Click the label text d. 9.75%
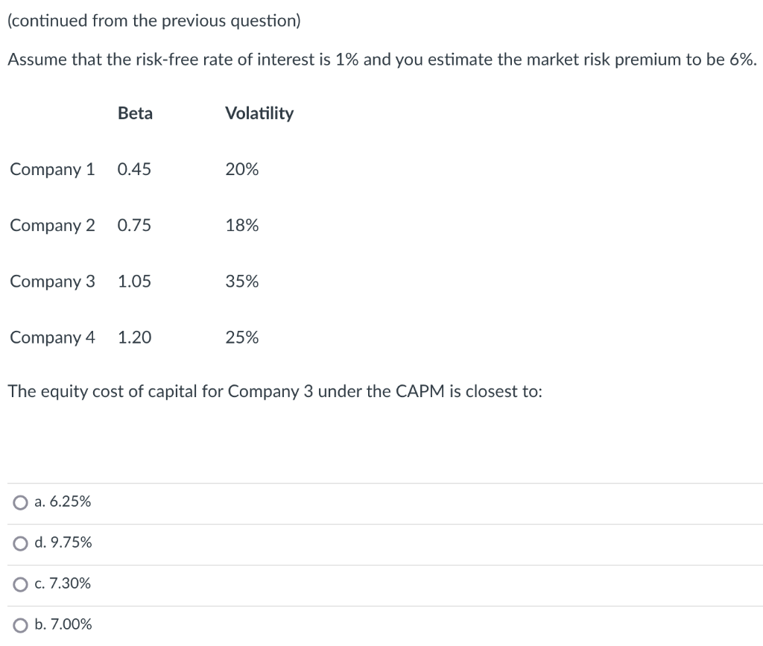This screenshot has width=763, height=646. click(62, 542)
